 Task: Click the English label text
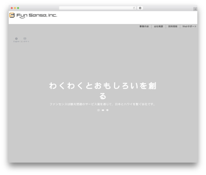click(16, 41)
